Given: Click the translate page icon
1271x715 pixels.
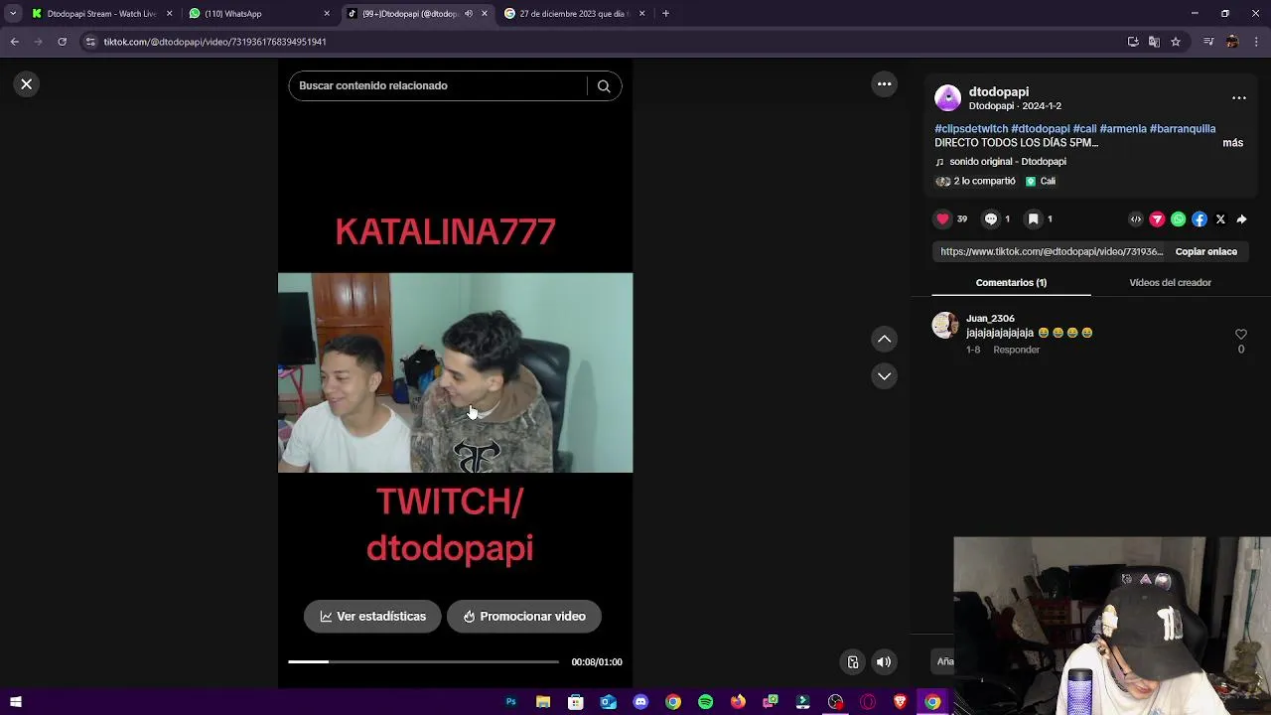Looking at the screenshot, I should 1154,42.
